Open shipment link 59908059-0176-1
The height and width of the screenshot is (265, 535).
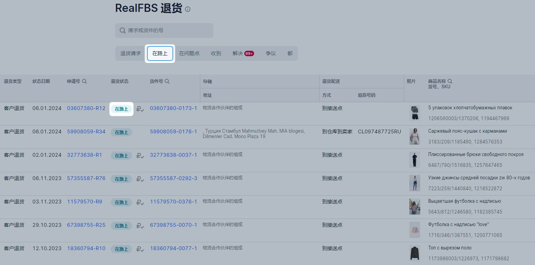tap(173, 132)
